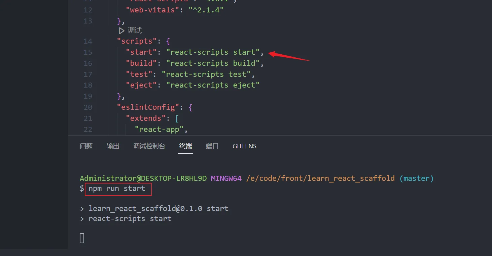Image resolution: width=492 pixels, height=256 pixels.
Task: Click the 调试 code lens link
Action: click(x=135, y=31)
